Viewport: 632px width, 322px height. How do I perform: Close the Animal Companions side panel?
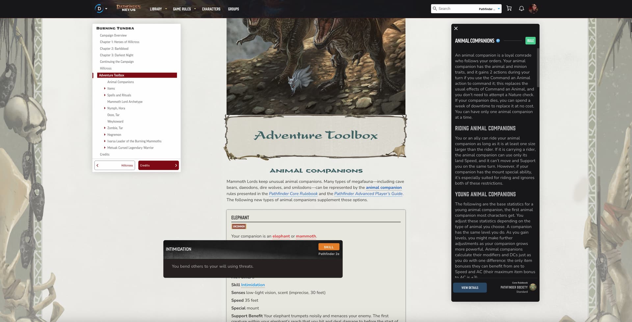(x=456, y=29)
